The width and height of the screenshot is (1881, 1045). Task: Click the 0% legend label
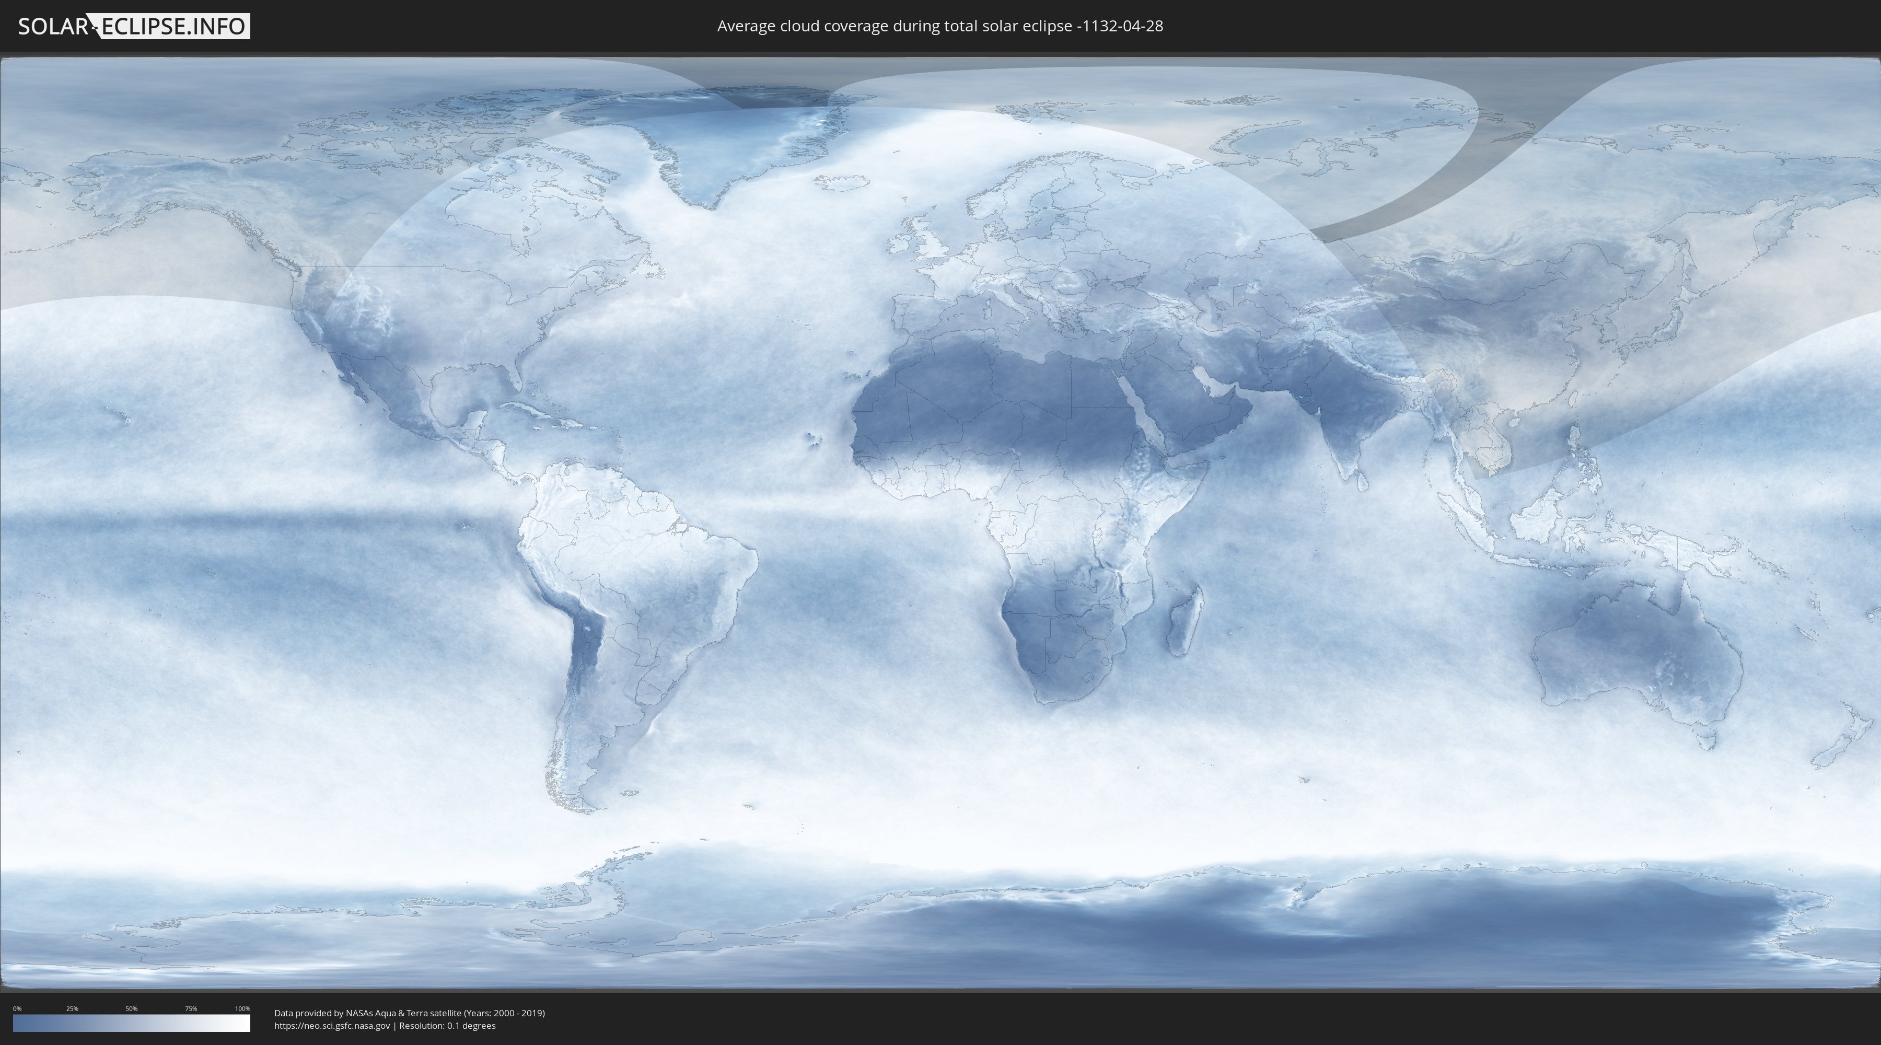pos(18,1008)
